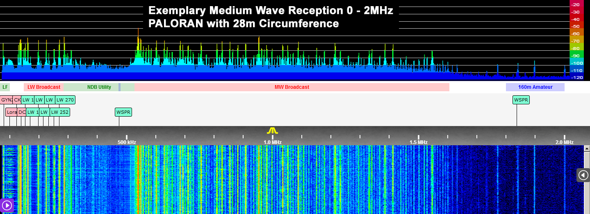
Task: Click 1.5 MHz on the frequency scale
Action: (x=418, y=142)
